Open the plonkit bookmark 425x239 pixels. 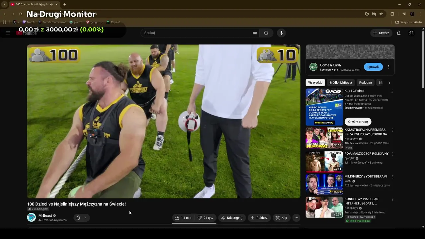tap(76, 22)
